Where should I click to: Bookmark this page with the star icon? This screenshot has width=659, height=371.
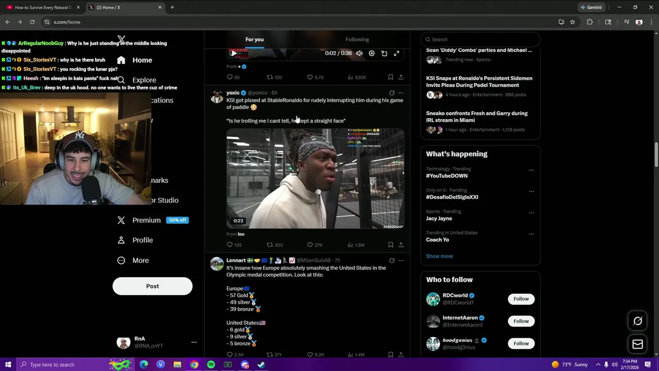click(572, 22)
